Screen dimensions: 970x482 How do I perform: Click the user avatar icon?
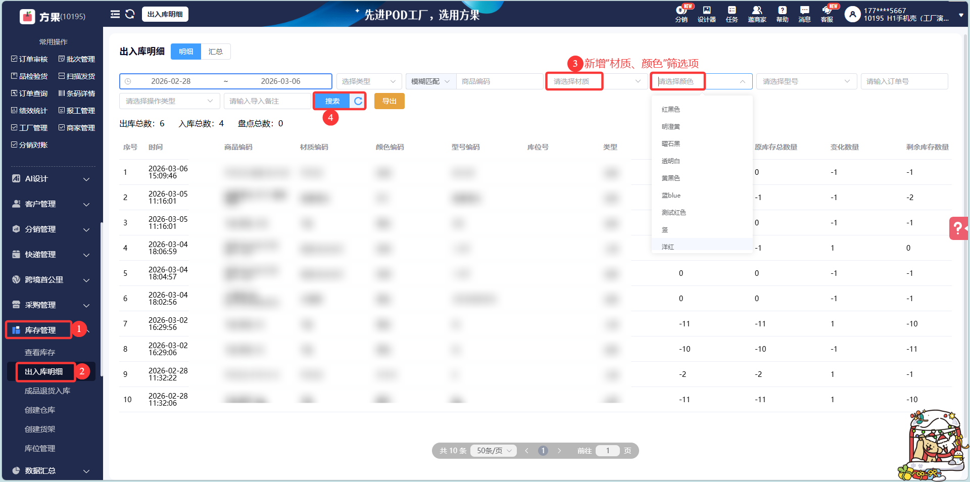[x=852, y=15]
